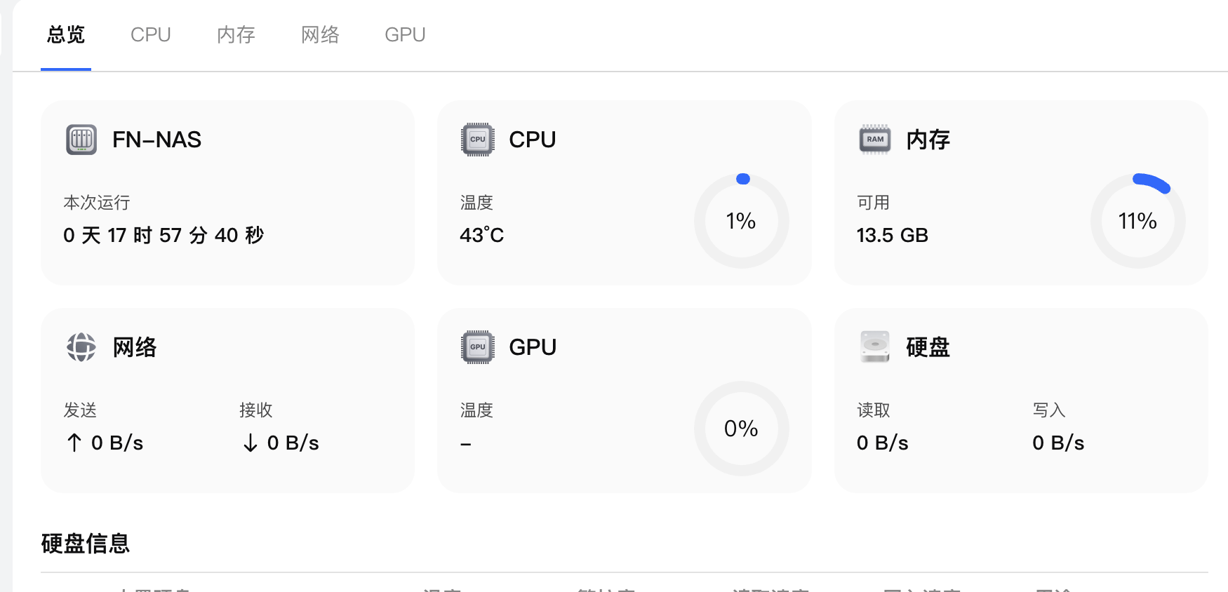The height and width of the screenshot is (592, 1228).
Task: Click the network send upload arrow
Action: click(74, 443)
